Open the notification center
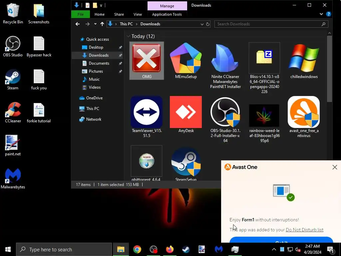The image size is (341, 256). click(331, 250)
